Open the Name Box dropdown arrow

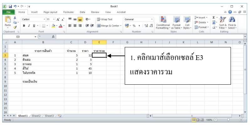pos(35,37)
